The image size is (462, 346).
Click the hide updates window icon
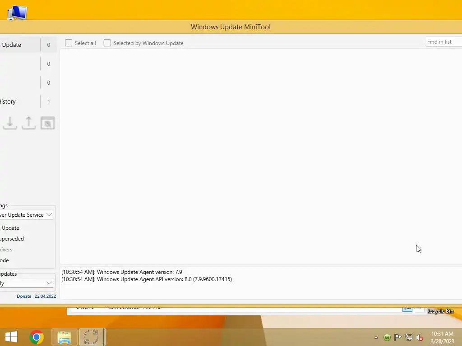pyautogui.click(x=47, y=123)
